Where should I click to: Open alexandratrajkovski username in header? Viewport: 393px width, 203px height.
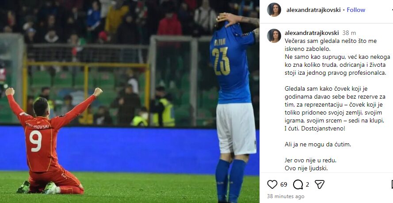pos(313,10)
